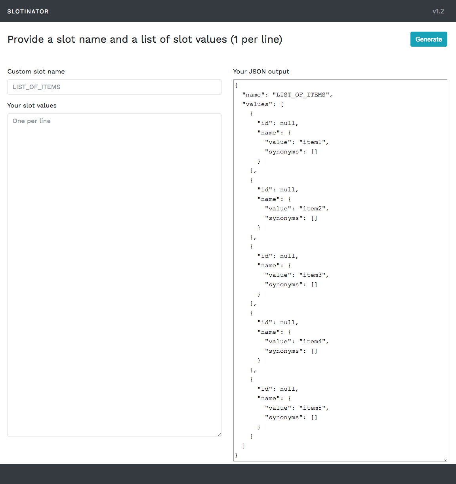Viewport: 456px width, 484px height.
Task: Place cursor on "LIST_OF_ITEMS" in the JSON output
Action: pyautogui.click(x=301, y=95)
